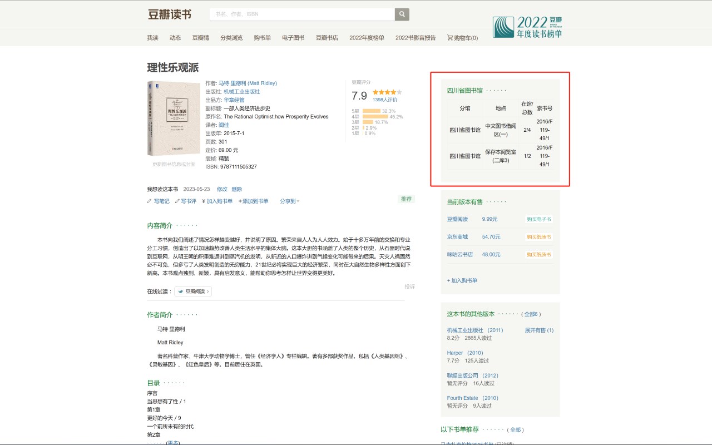Click the 7.9 rating score
Image resolution: width=712 pixels, height=445 pixels.
coord(359,96)
